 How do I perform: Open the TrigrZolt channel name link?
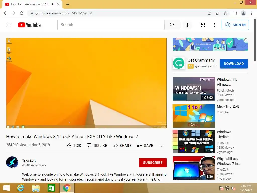29,160
